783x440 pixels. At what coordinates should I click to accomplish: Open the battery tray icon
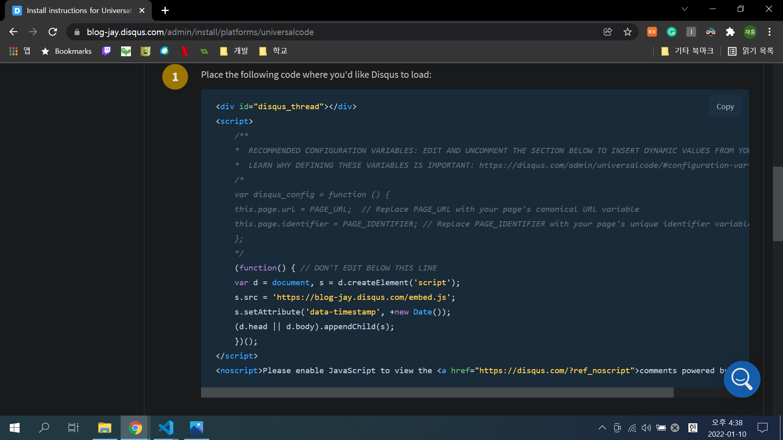661,428
